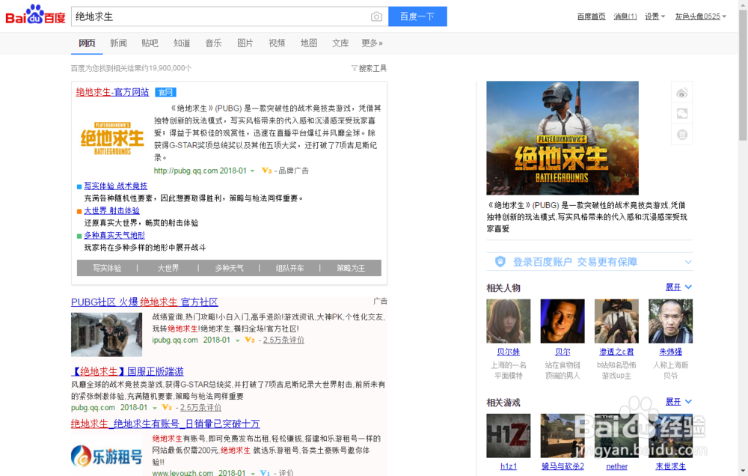Switch to the 图片 tab
This screenshot has height=476, width=748.
[x=245, y=43]
